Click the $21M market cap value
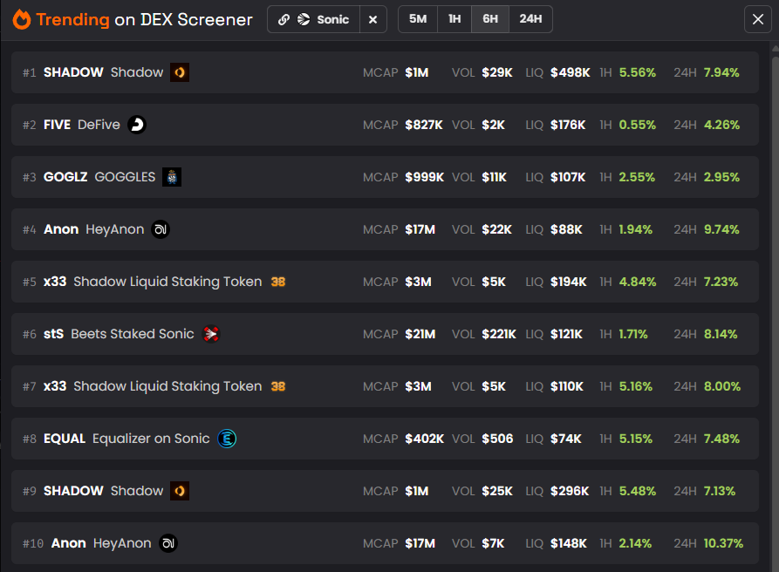Screen dimensions: 779x572 coord(420,334)
